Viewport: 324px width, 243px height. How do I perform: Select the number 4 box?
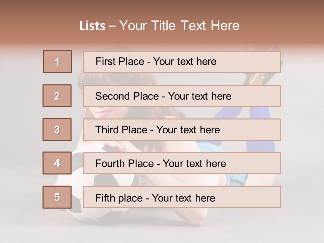click(x=57, y=163)
